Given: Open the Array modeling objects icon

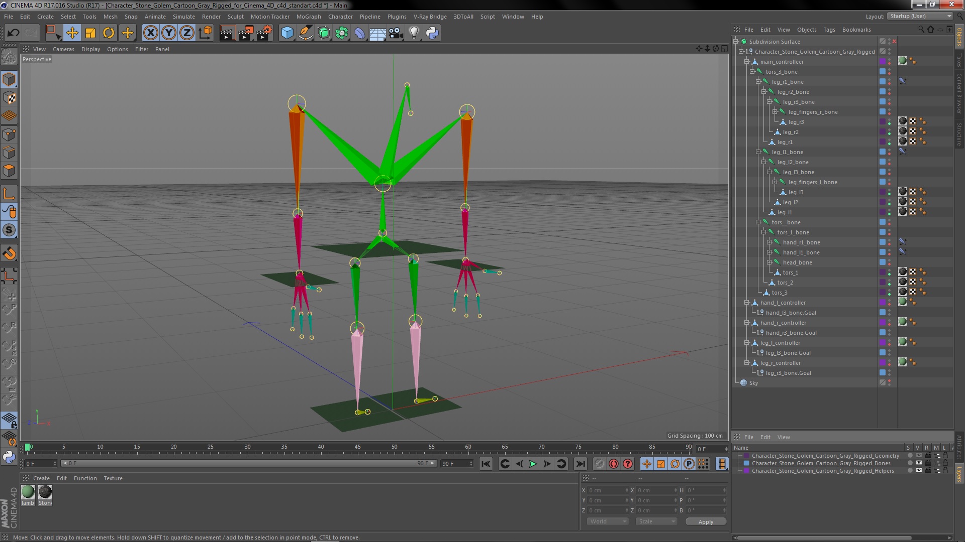Looking at the screenshot, I should click(342, 33).
